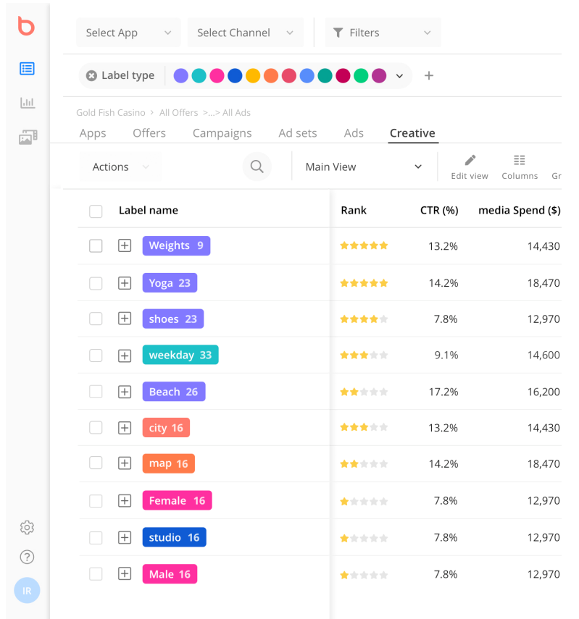Switch to the Campaigns tab
This screenshot has width=579, height=619.
pos(222,133)
